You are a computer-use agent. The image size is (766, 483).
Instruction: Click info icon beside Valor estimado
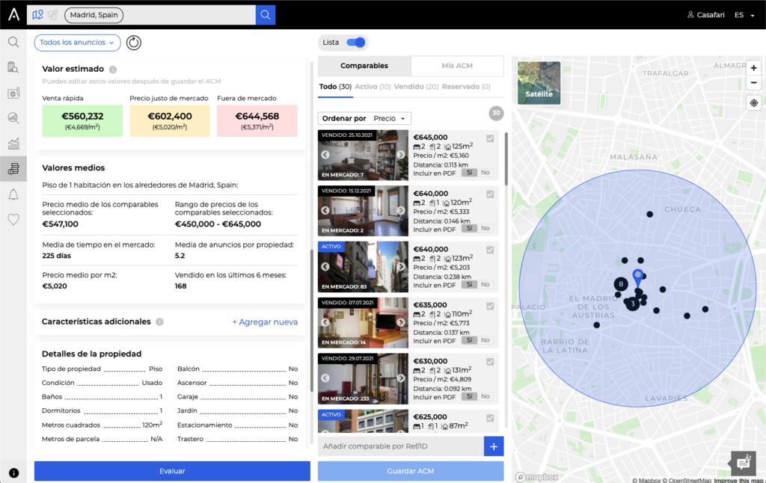[x=113, y=70]
